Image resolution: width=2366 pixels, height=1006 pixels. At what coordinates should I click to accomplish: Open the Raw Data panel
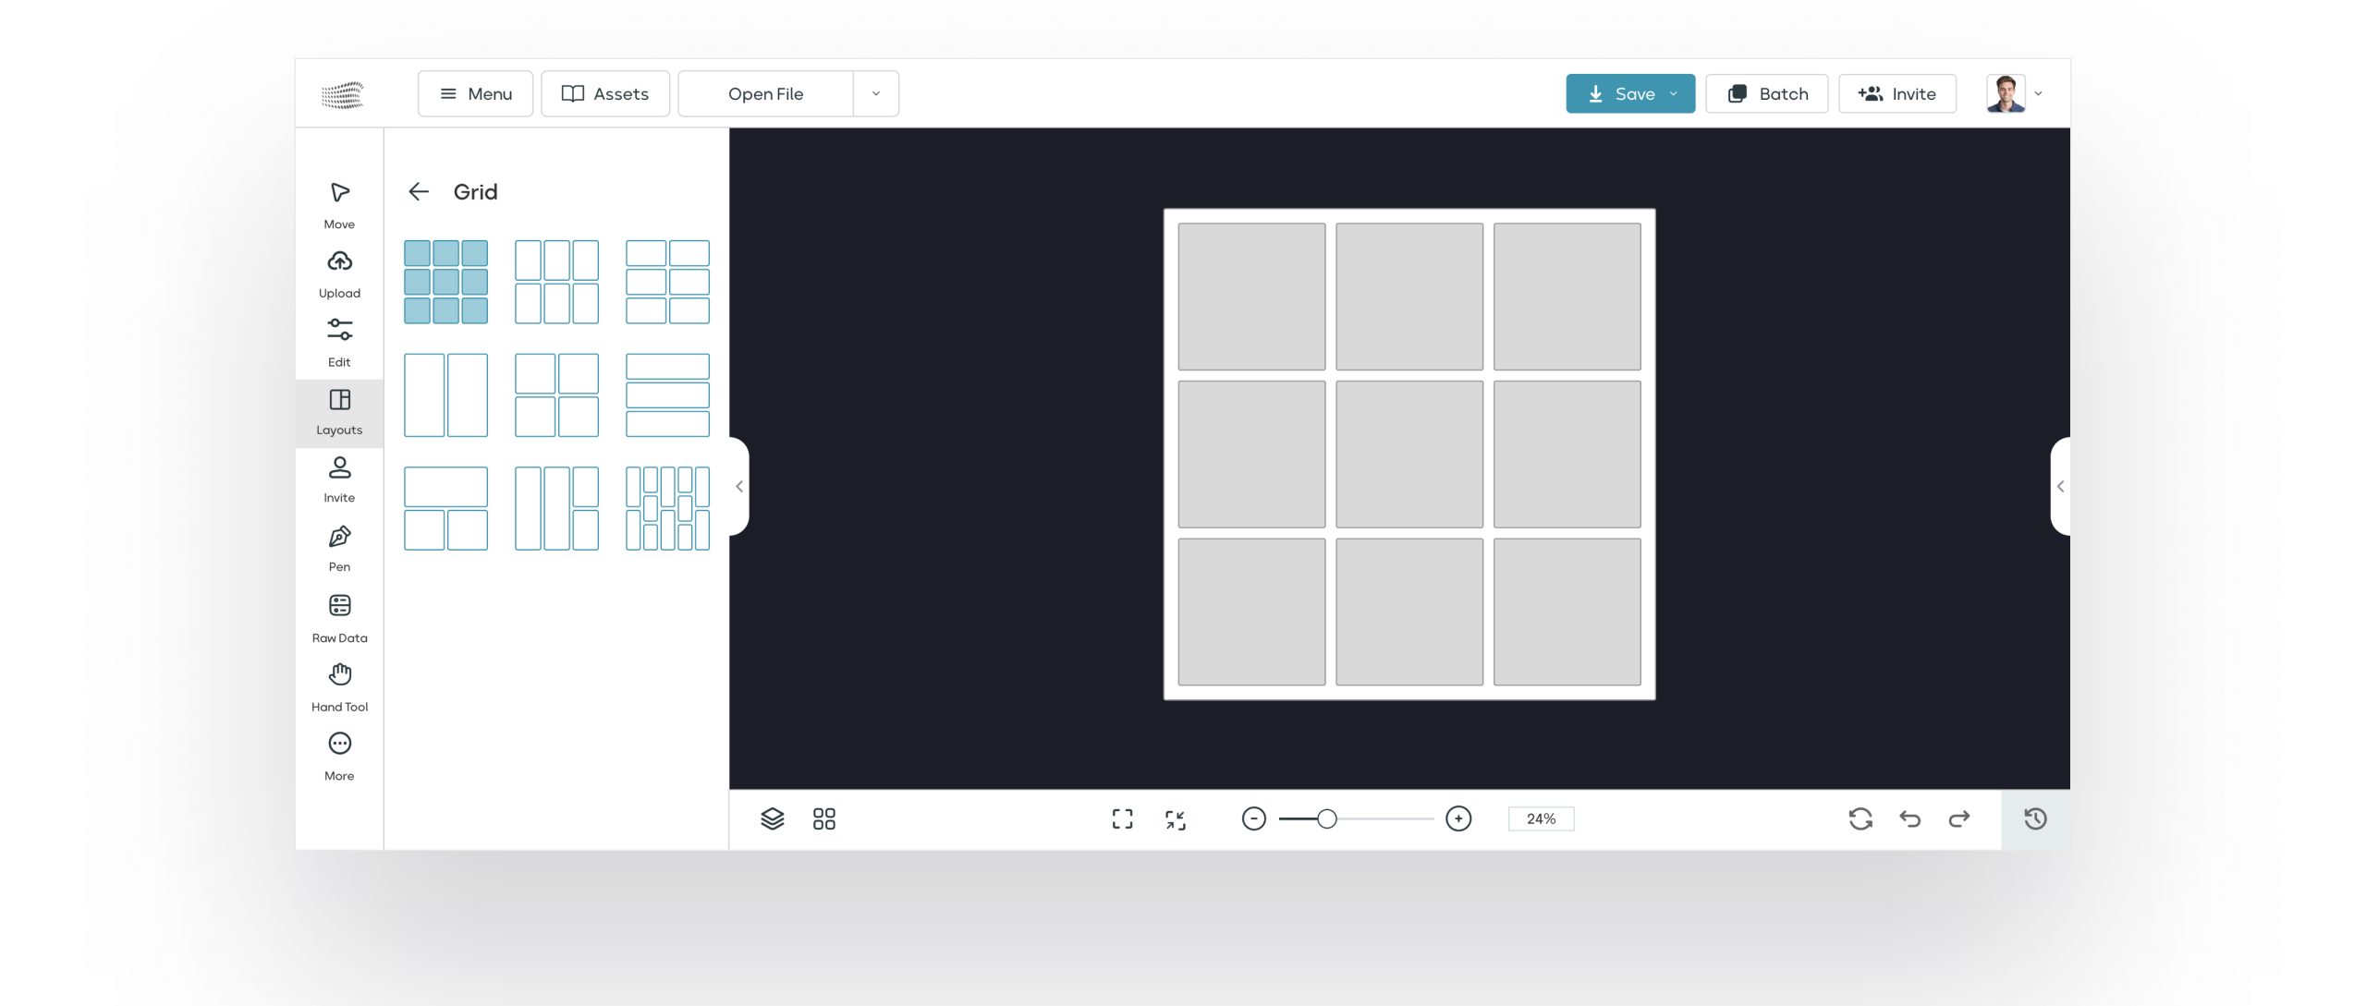pyautogui.click(x=339, y=618)
